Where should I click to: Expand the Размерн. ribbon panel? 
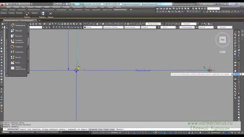pos(19,13)
